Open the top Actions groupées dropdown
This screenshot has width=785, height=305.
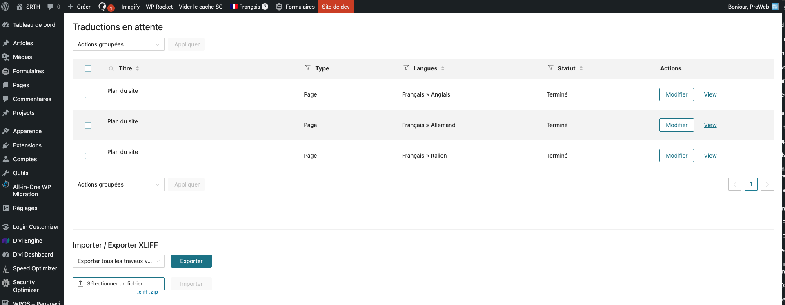pos(118,44)
